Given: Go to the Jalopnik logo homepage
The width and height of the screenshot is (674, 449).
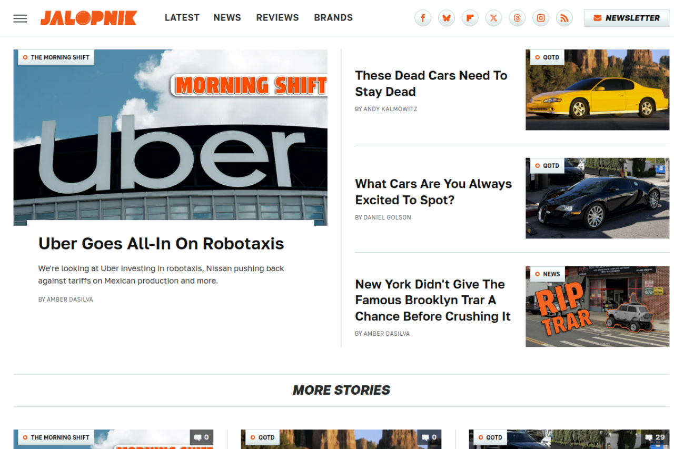Looking at the screenshot, I should pyautogui.click(x=88, y=18).
